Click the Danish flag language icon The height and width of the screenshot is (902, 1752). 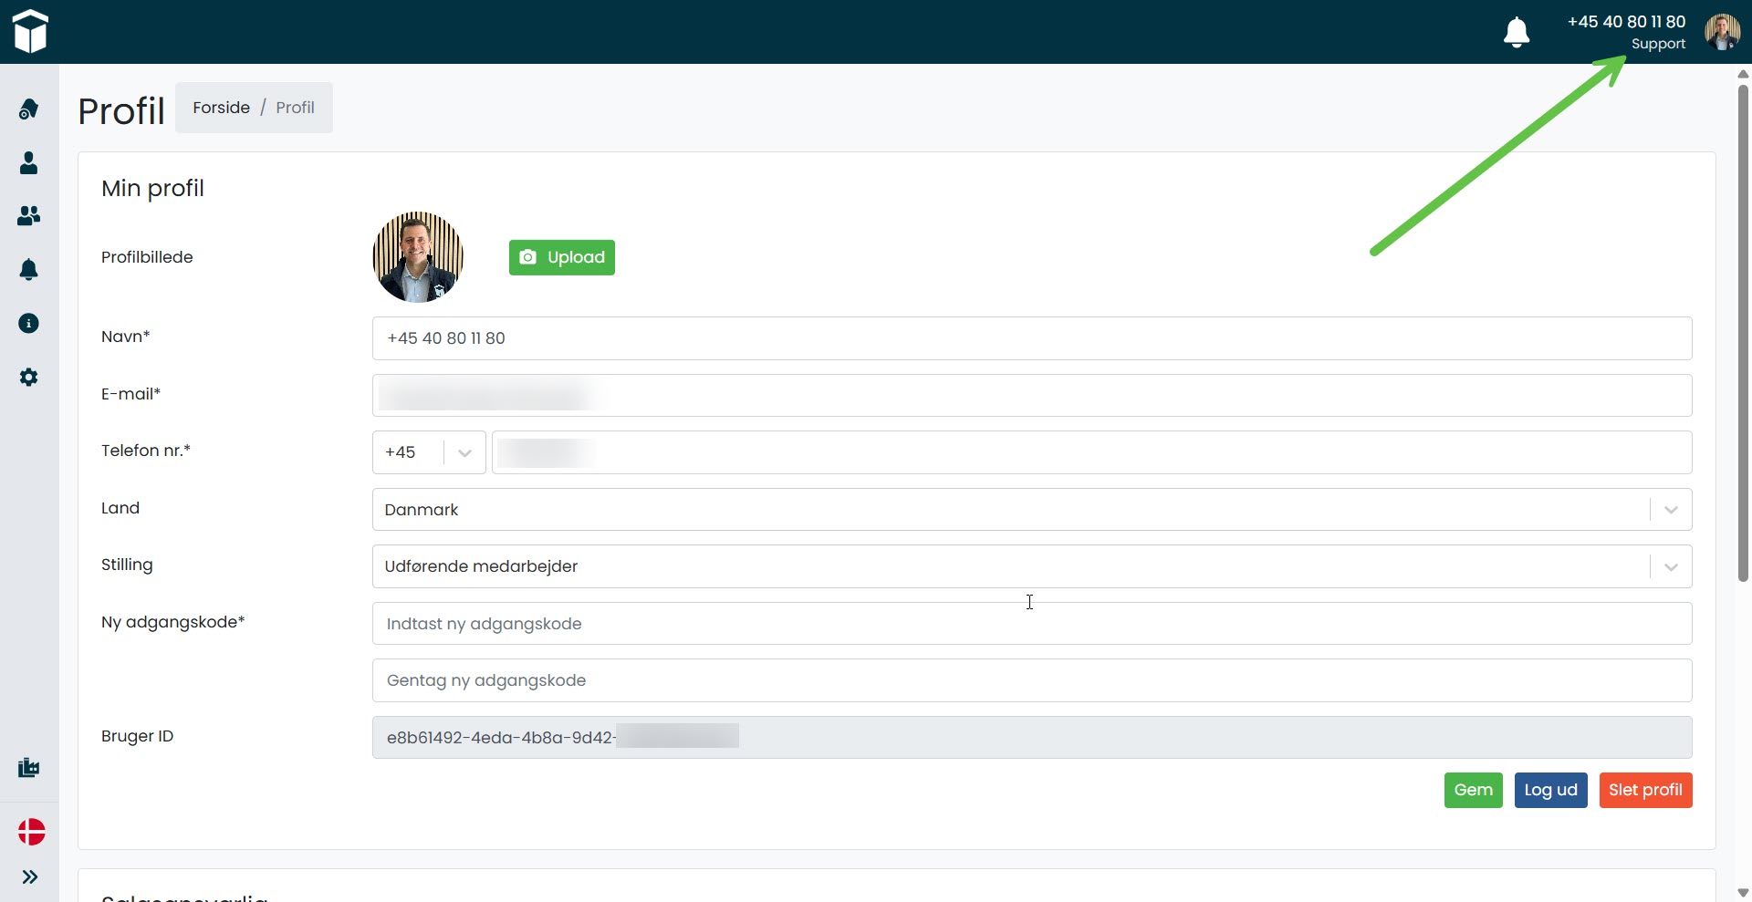point(31,832)
